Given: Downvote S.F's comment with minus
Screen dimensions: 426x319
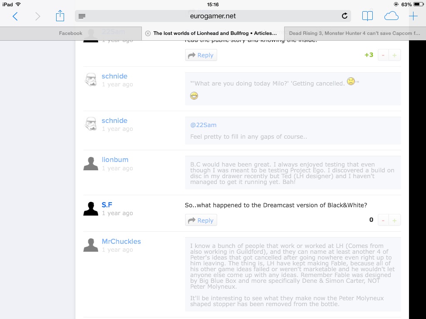Looking at the screenshot, I should 383,220.
